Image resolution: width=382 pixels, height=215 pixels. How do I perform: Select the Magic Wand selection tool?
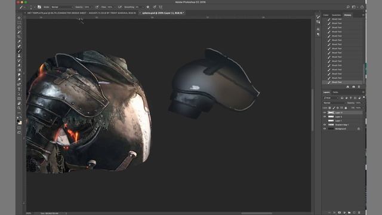(x=19, y=32)
